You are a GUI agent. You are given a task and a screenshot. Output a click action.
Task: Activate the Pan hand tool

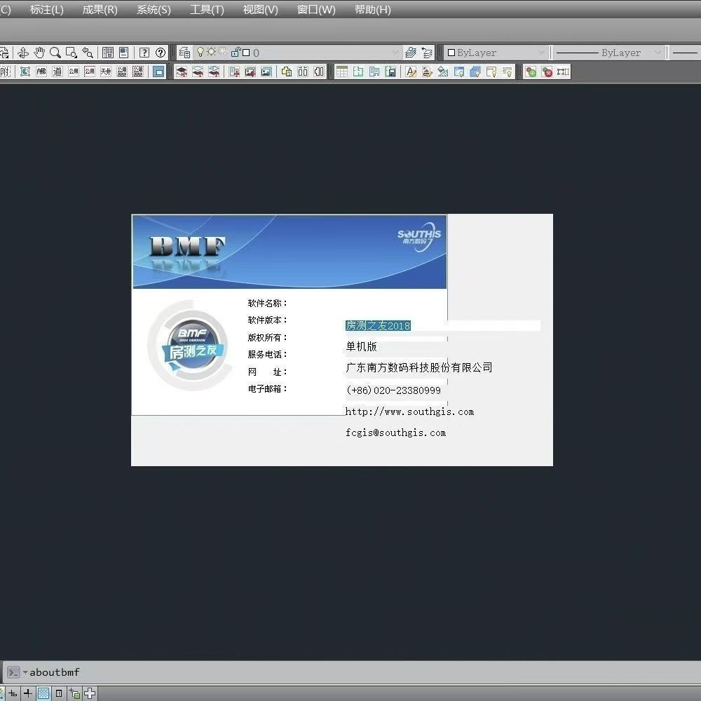click(x=39, y=53)
